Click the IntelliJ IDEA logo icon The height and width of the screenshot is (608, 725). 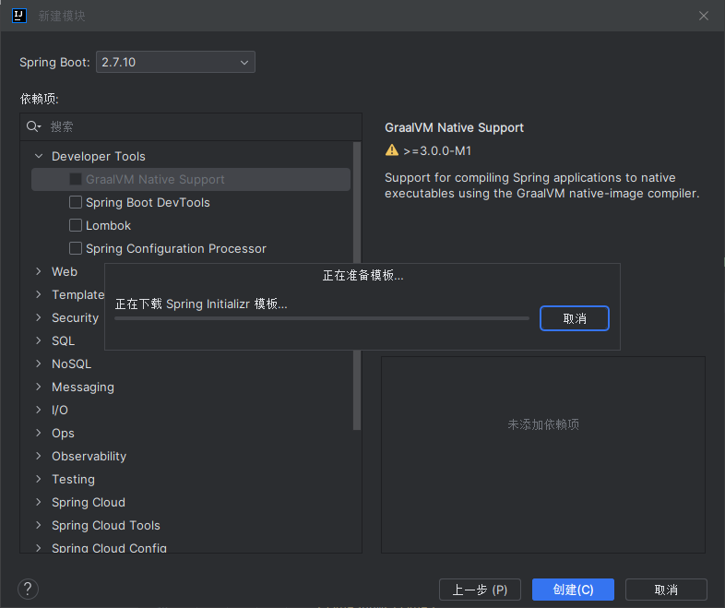(19, 16)
